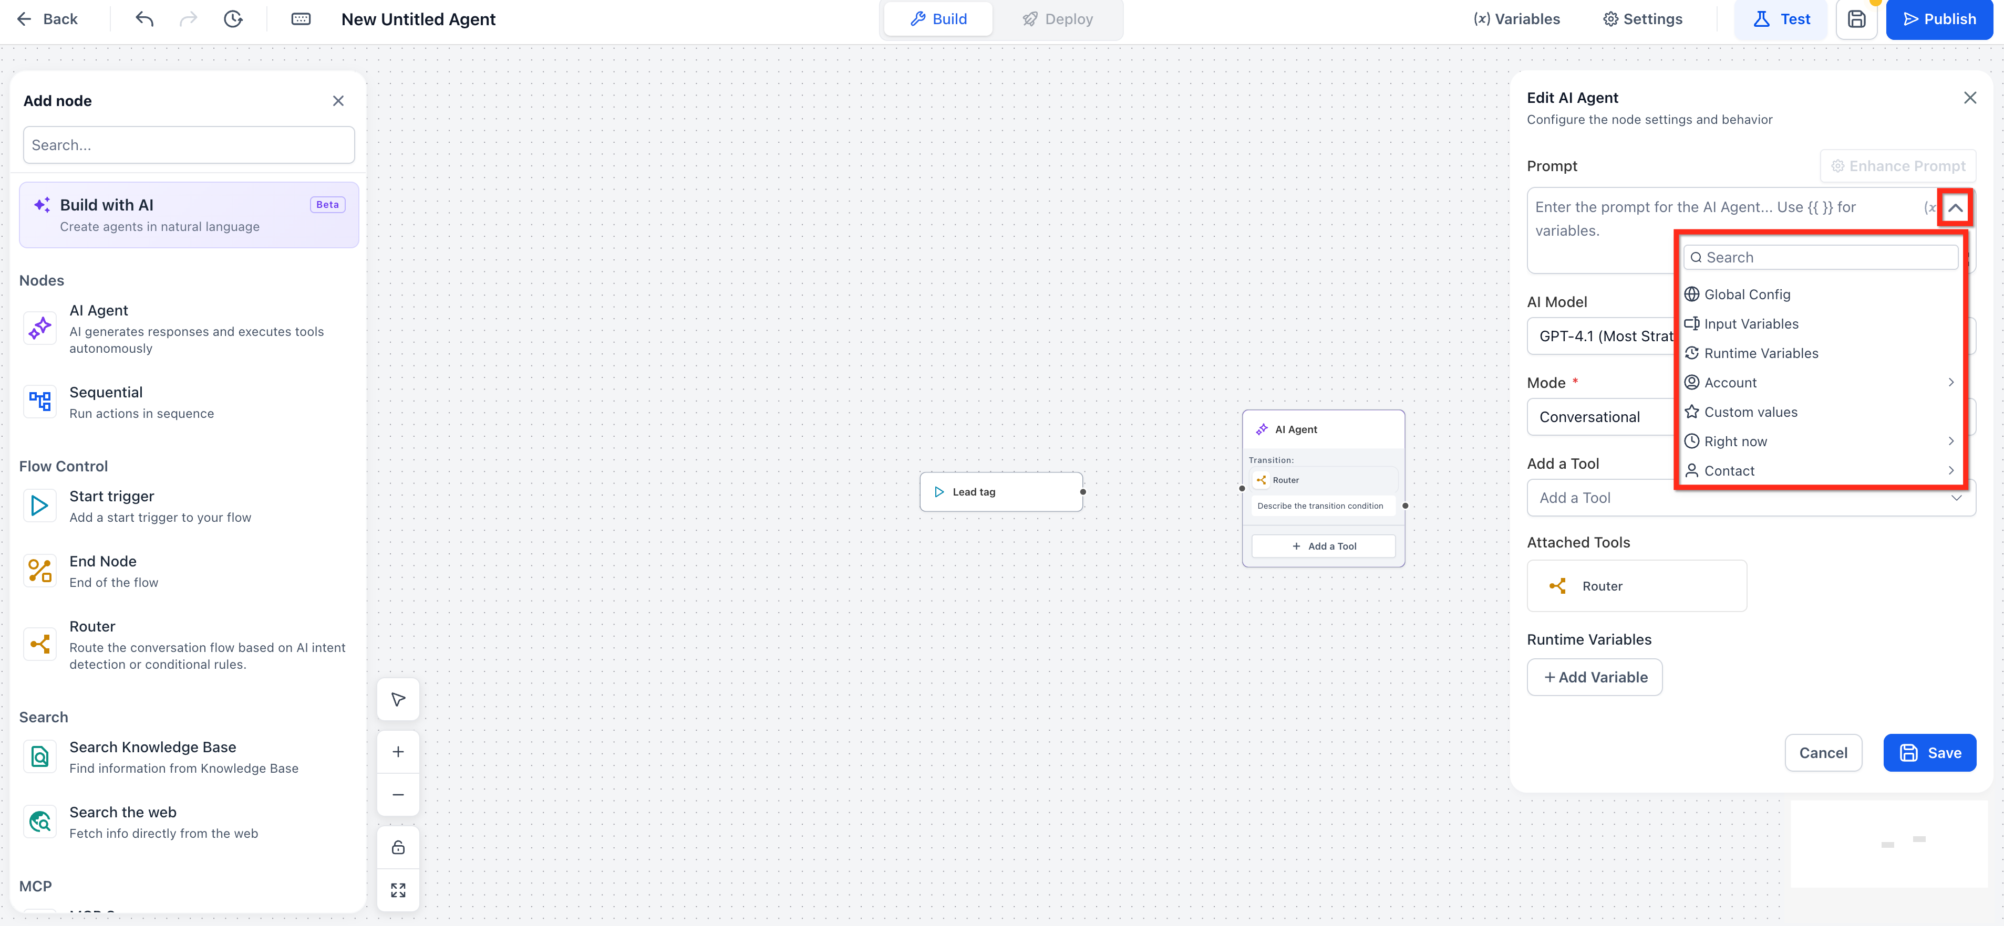Zoom out with the minus control
Image resolution: width=2004 pixels, height=926 pixels.
coord(398,795)
